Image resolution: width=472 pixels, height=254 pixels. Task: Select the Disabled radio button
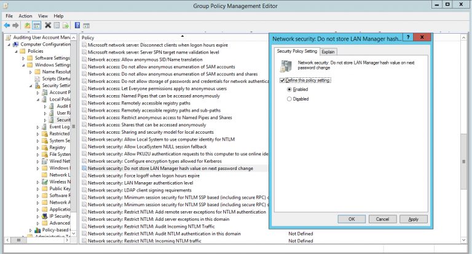coord(289,98)
